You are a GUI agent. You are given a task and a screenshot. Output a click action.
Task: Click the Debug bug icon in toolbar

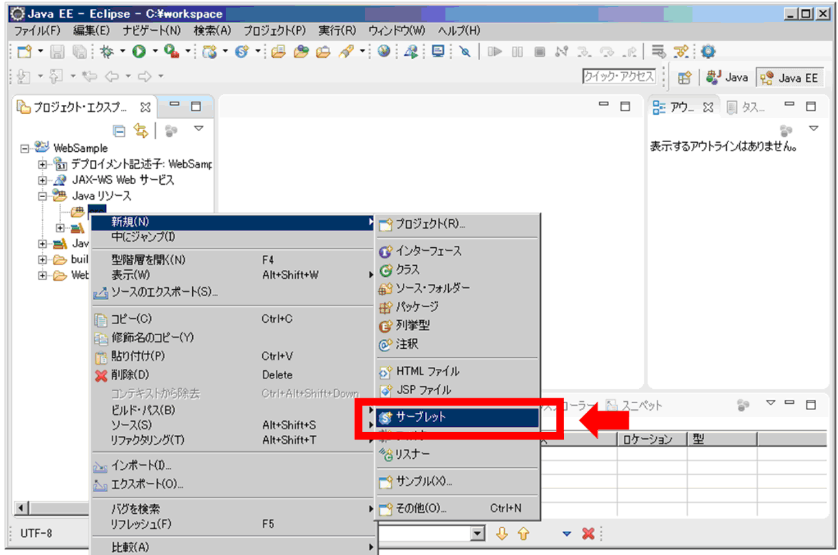click(106, 52)
